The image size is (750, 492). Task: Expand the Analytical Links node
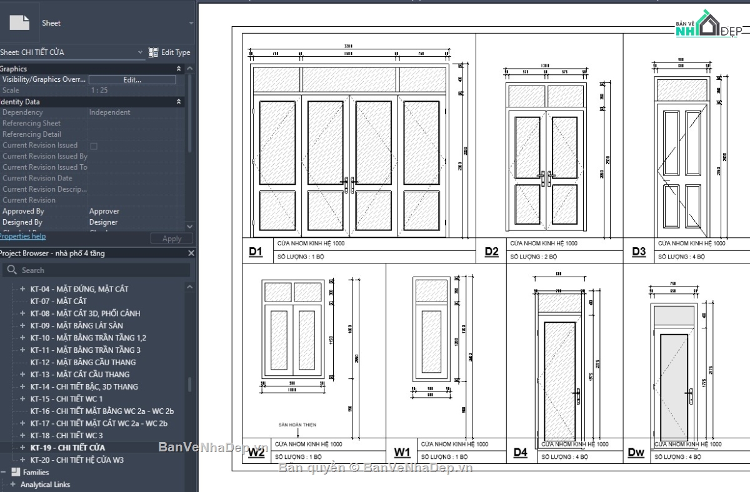coord(12,485)
